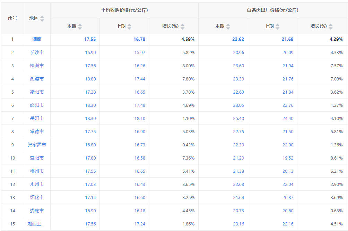The height and width of the screenshot is (231, 348).
Task: Select 郴州市 purchase growth 5.41%
Action: (x=189, y=171)
